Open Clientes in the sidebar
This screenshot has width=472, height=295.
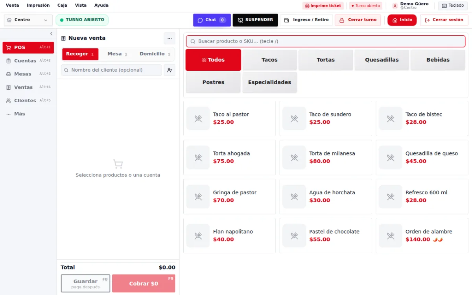coord(28,101)
